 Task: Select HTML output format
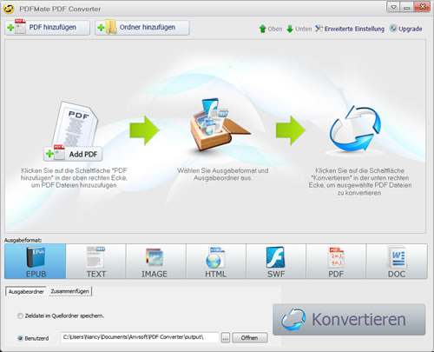coord(216,262)
